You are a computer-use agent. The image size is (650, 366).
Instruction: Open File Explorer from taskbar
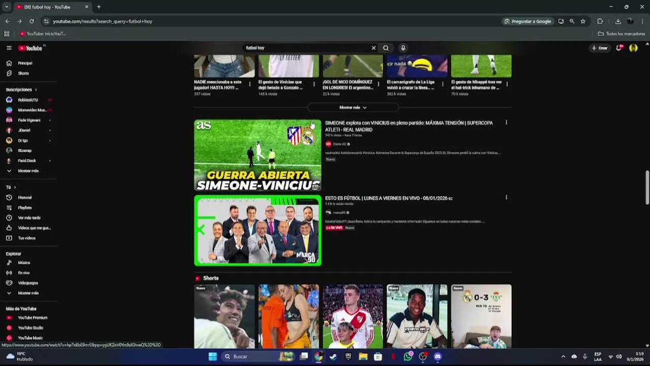coord(363,356)
